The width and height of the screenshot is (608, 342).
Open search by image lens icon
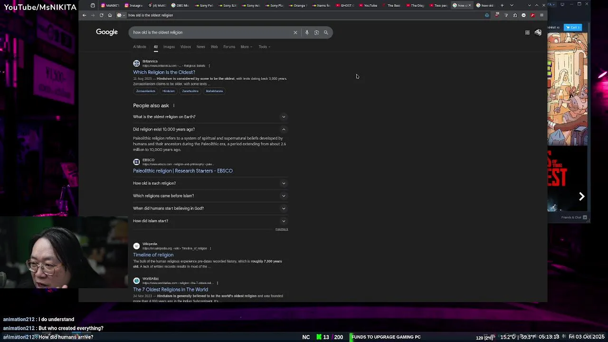coord(316,32)
